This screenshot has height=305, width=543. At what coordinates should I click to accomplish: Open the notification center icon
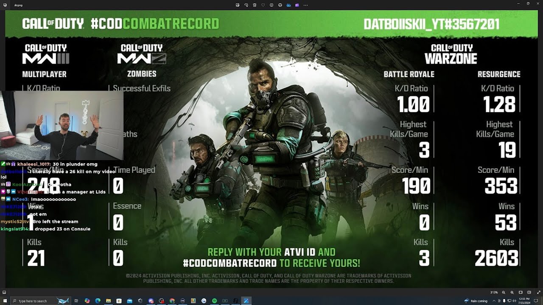tap(536, 301)
